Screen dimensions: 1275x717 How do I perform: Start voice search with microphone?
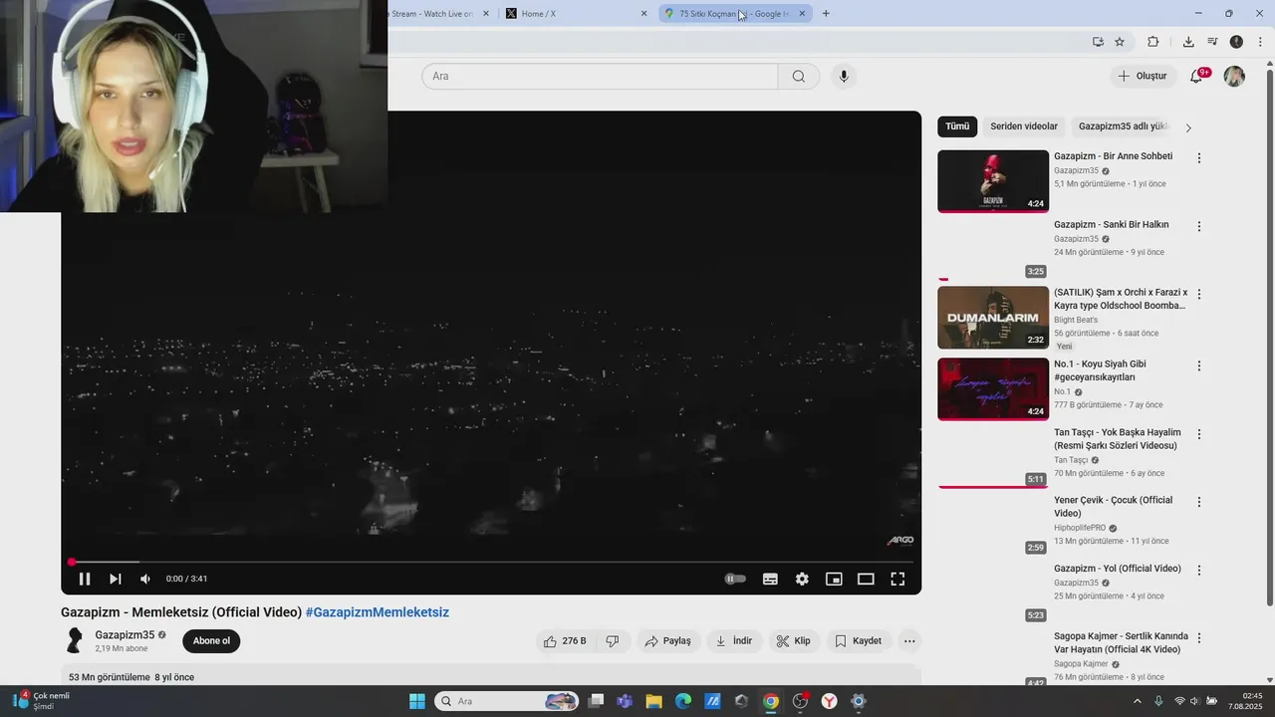(x=844, y=77)
